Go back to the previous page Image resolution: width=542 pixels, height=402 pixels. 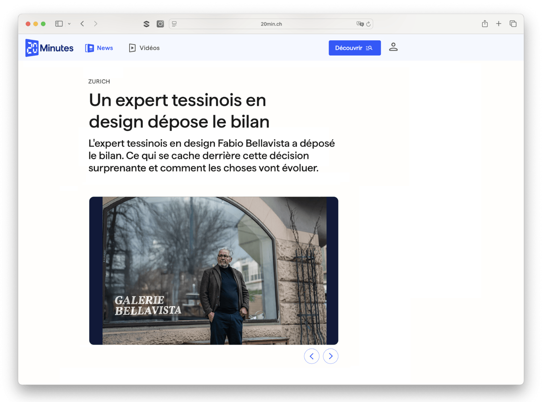(82, 24)
